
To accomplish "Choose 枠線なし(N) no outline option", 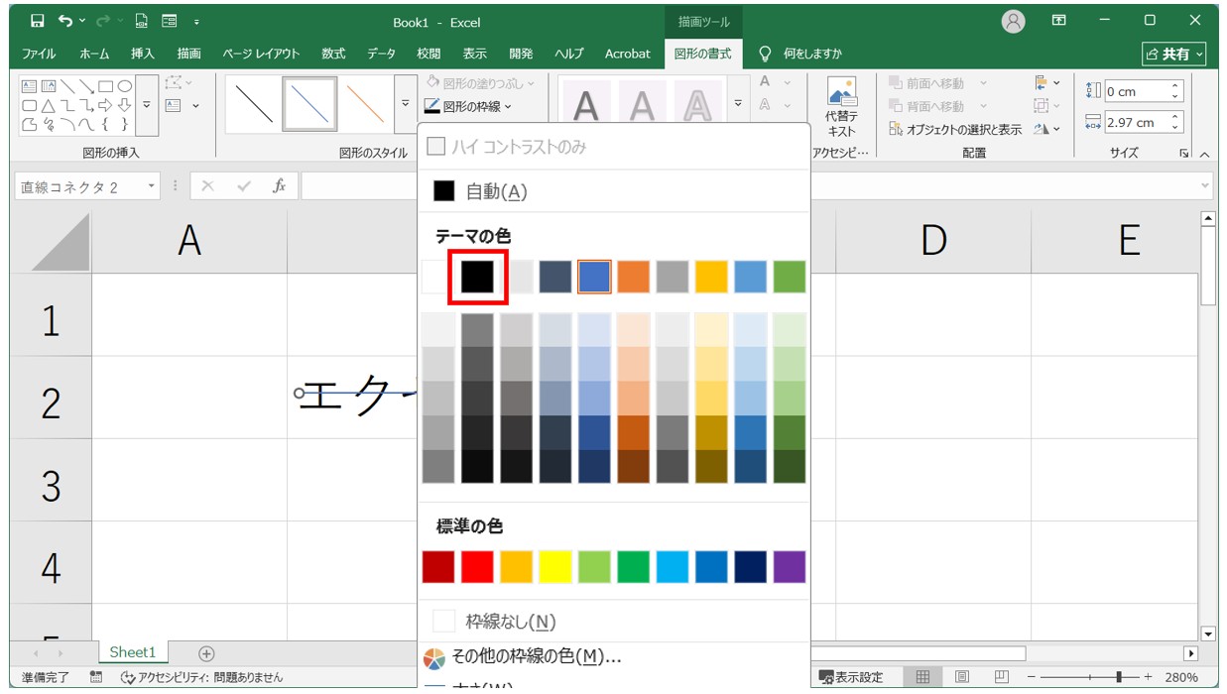I will (x=614, y=622).
